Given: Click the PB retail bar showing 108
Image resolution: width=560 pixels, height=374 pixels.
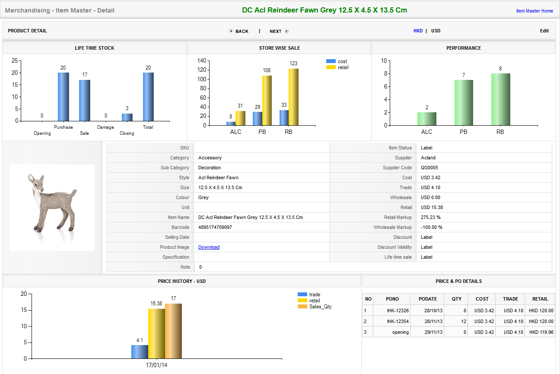Looking at the screenshot, I should [267, 101].
